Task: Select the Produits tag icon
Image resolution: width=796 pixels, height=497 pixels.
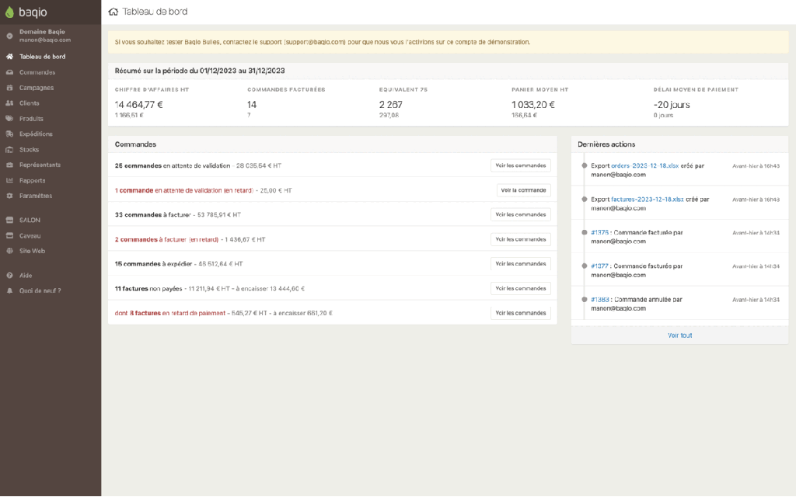Action: point(9,119)
